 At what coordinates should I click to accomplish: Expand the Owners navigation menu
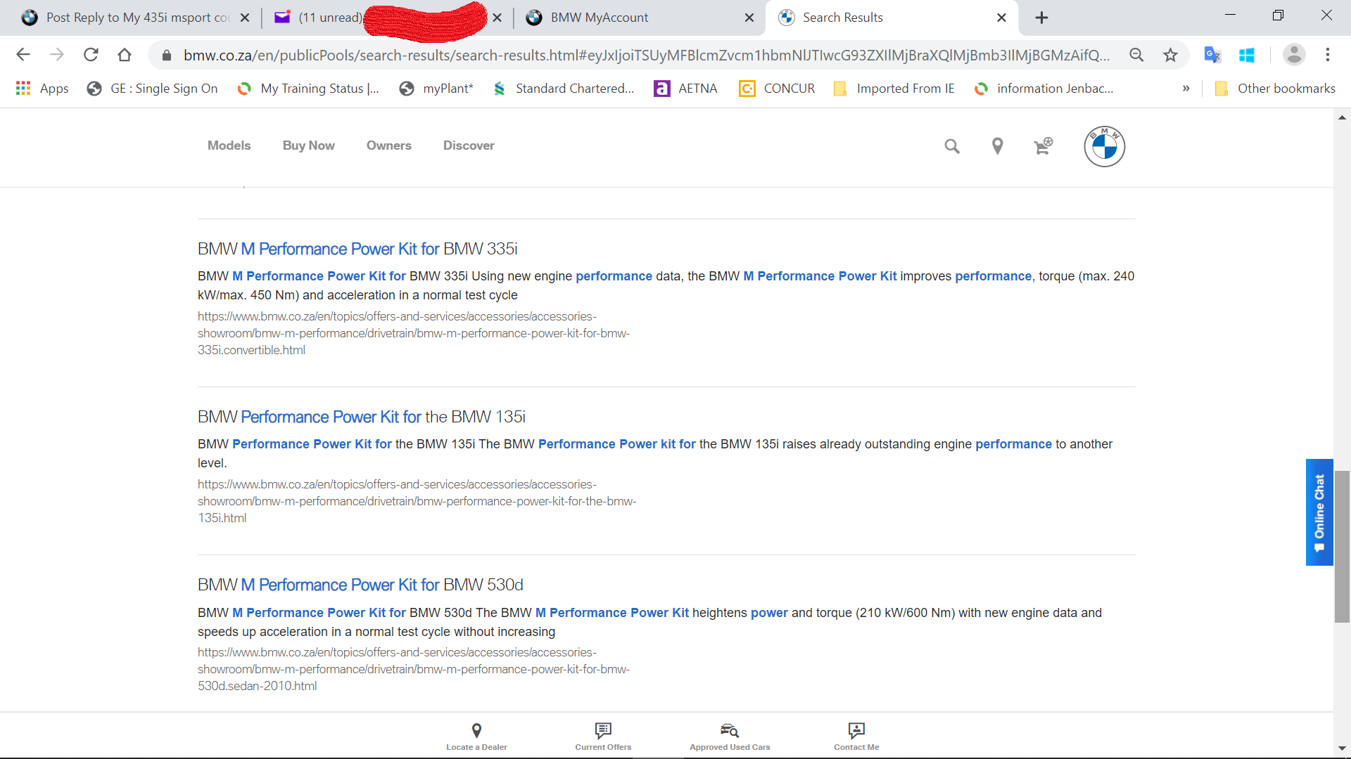[x=388, y=145]
